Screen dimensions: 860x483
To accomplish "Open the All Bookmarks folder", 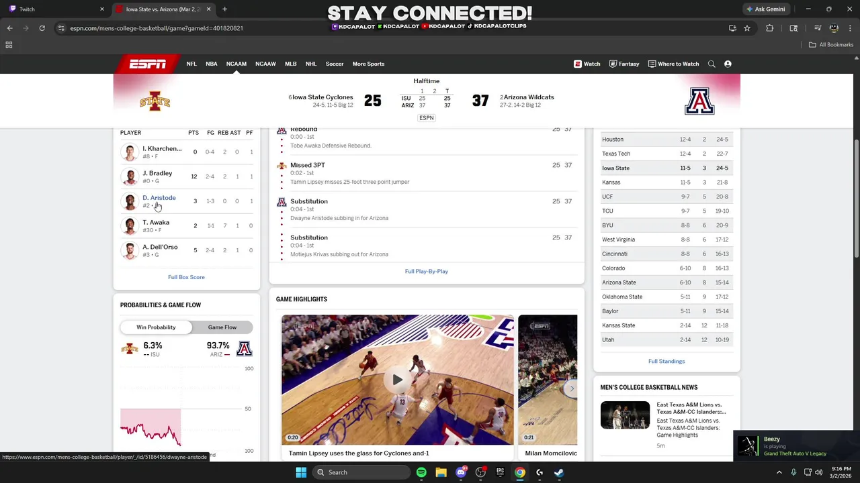I will 831,45.
